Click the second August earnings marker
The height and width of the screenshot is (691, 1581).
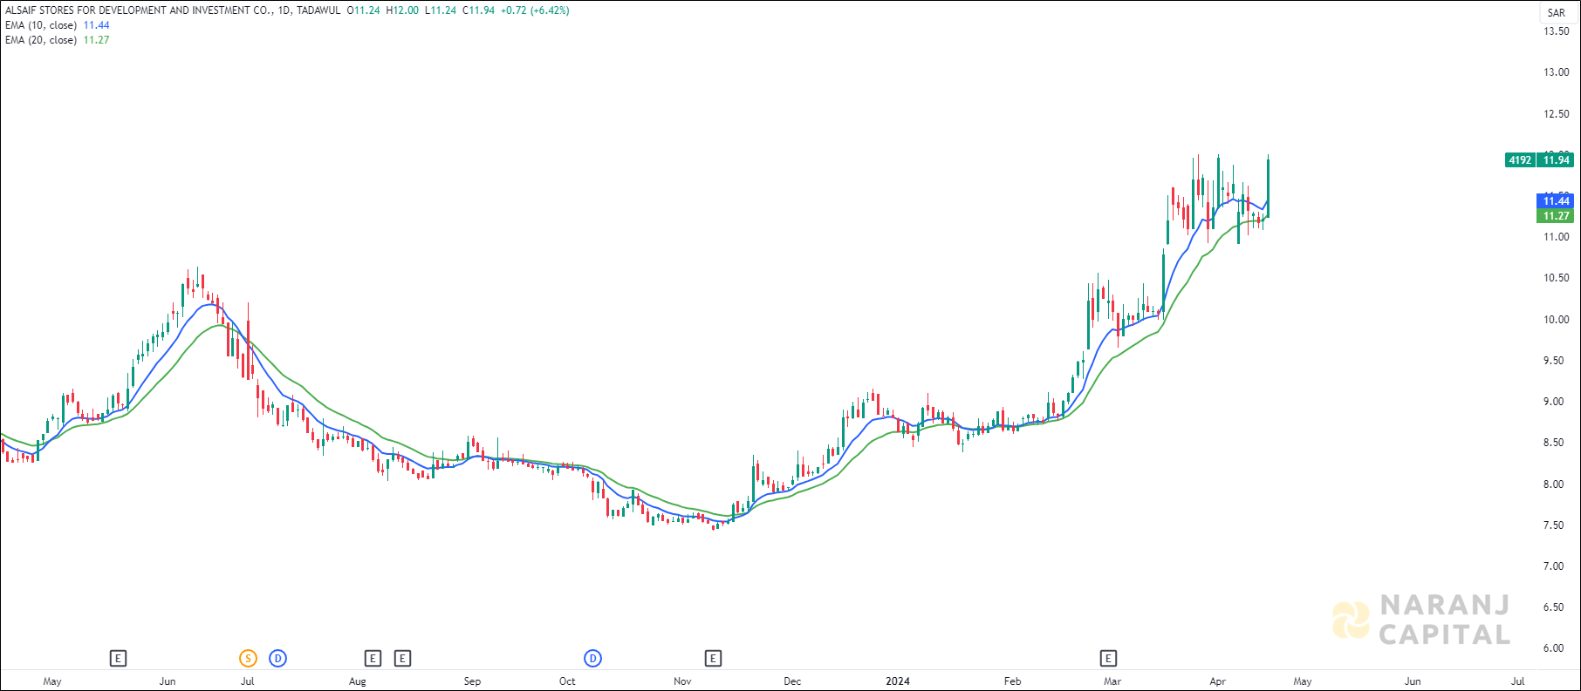[402, 659]
